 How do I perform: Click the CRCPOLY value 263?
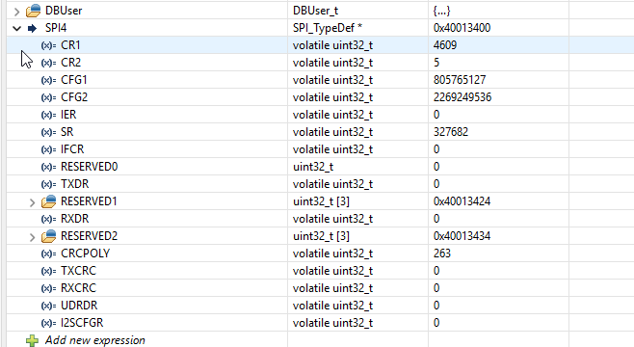[x=441, y=254]
